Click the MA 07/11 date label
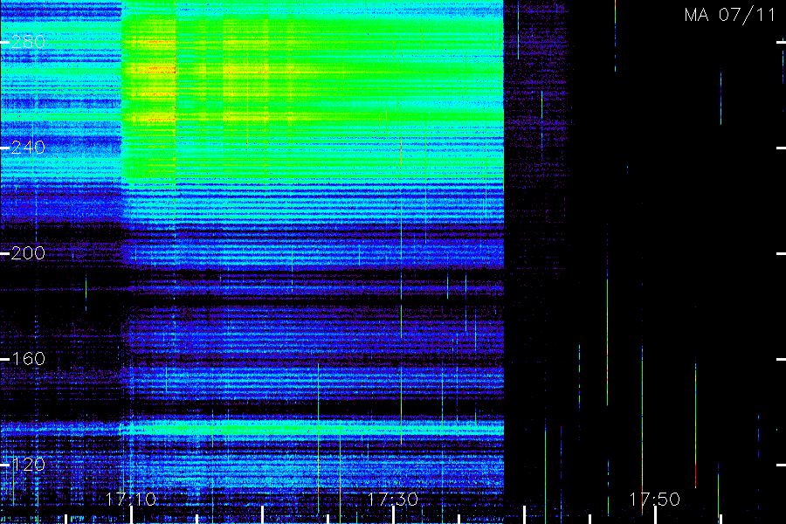786x524 pixels. click(730, 15)
